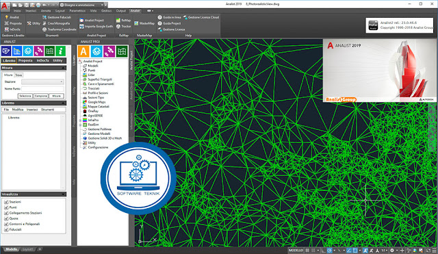Click the Campiona button

click(41, 96)
